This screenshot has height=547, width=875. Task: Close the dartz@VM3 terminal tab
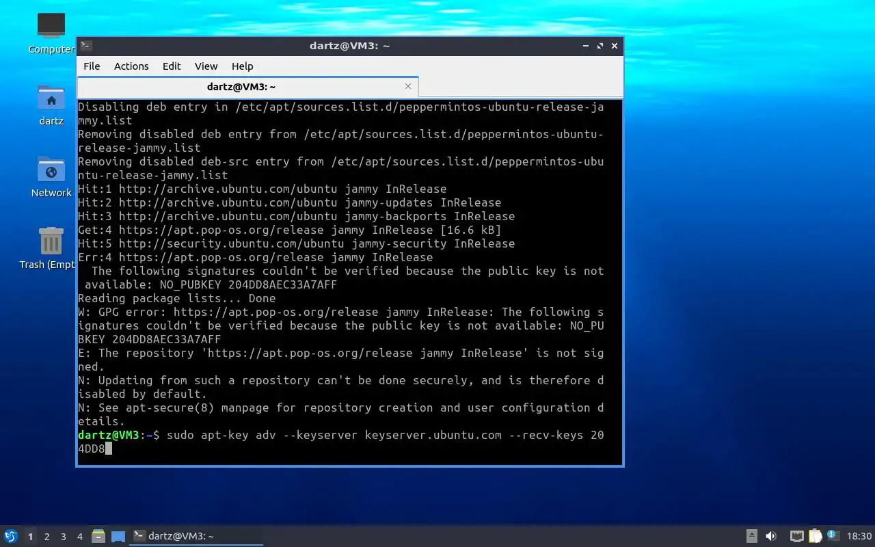click(x=408, y=86)
